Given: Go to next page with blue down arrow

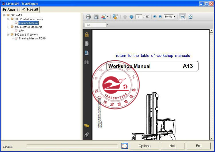Looking at the screenshot, I should coord(131,17).
